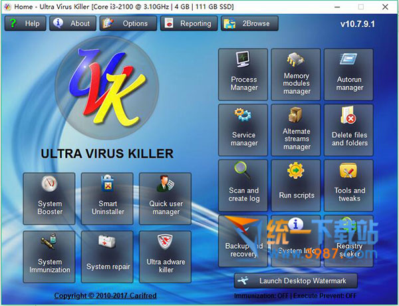399x306 pixels.
Task: Click the UVK title bar app icon
Action: click(x=7, y=7)
